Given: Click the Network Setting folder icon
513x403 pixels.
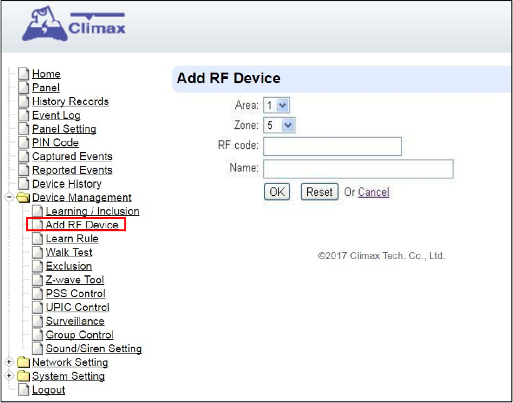Looking at the screenshot, I should [x=23, y=362].
